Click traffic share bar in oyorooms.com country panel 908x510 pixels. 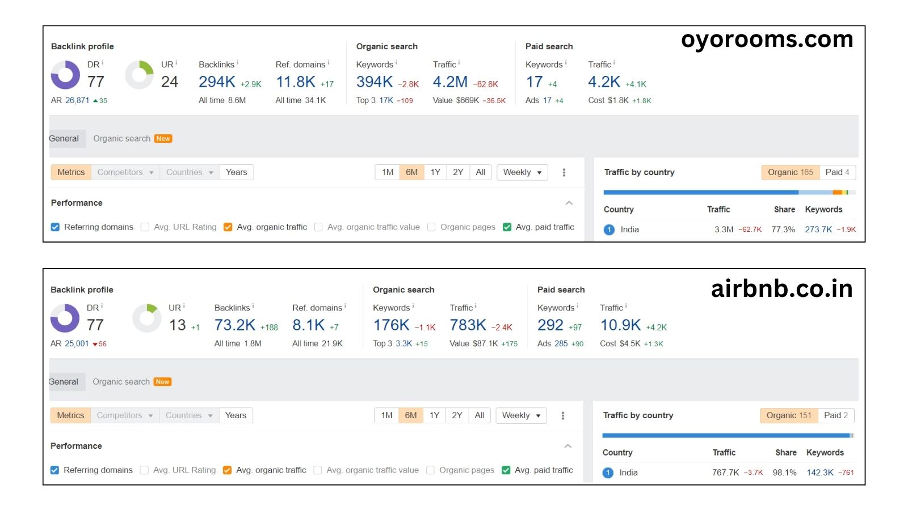click(729, 193)
